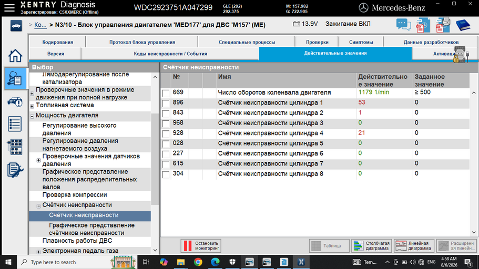This screenshot has width=479, height=269.
Task: Check the box for cylinder 3 counter
Action: point(166,123)
